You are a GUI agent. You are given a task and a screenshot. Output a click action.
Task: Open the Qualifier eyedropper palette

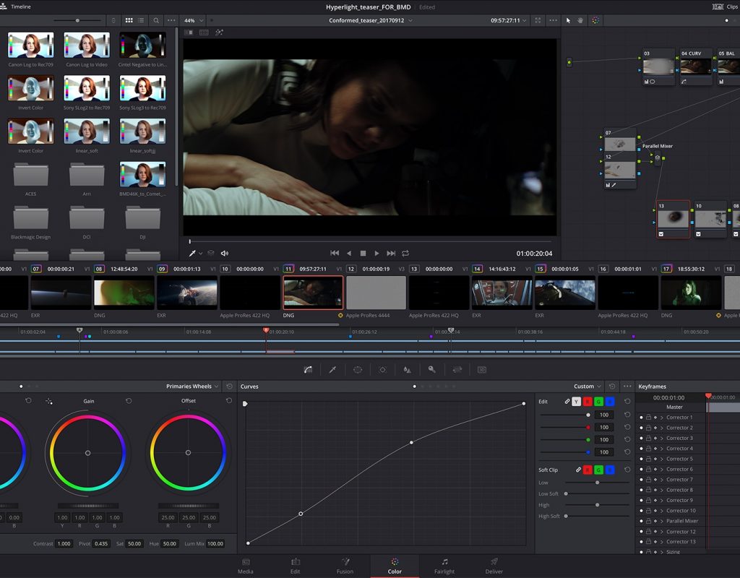[332, 370]
